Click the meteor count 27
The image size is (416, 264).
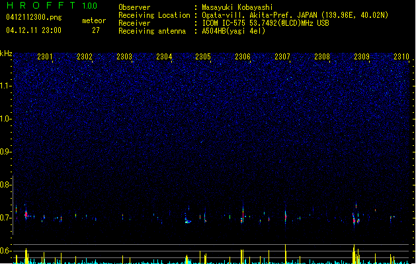[x=96, y=30]
